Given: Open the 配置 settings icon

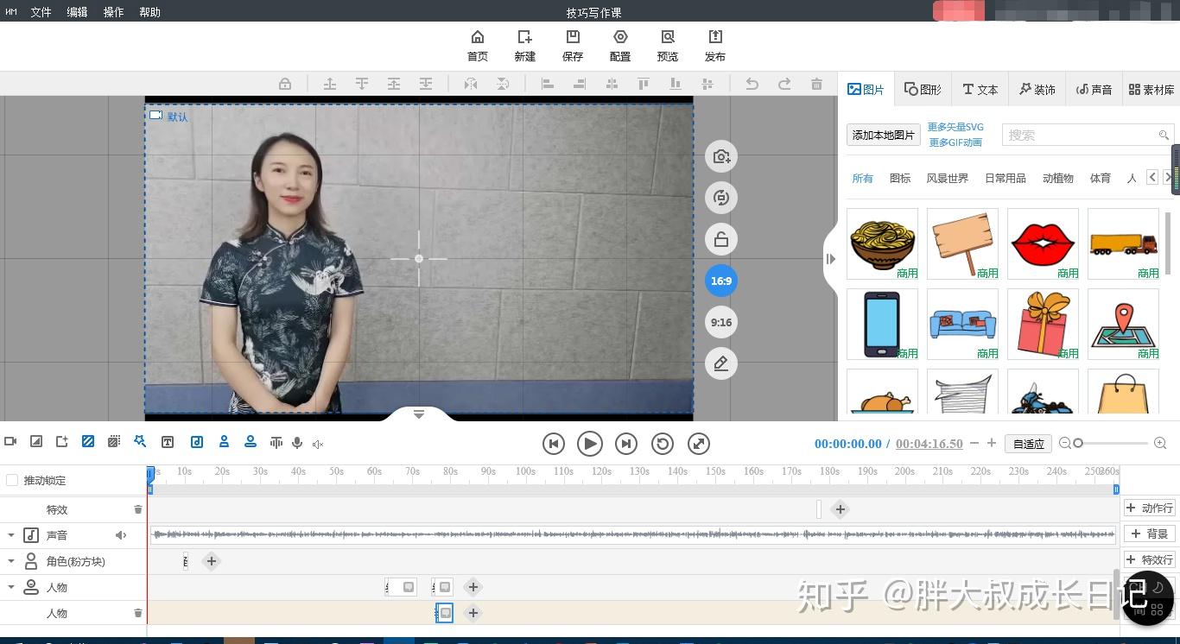Looking at the screenshot, I should click(620, 37).
